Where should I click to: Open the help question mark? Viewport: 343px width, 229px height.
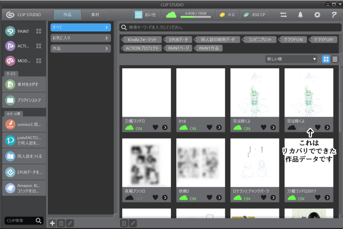tap(334, 15)
